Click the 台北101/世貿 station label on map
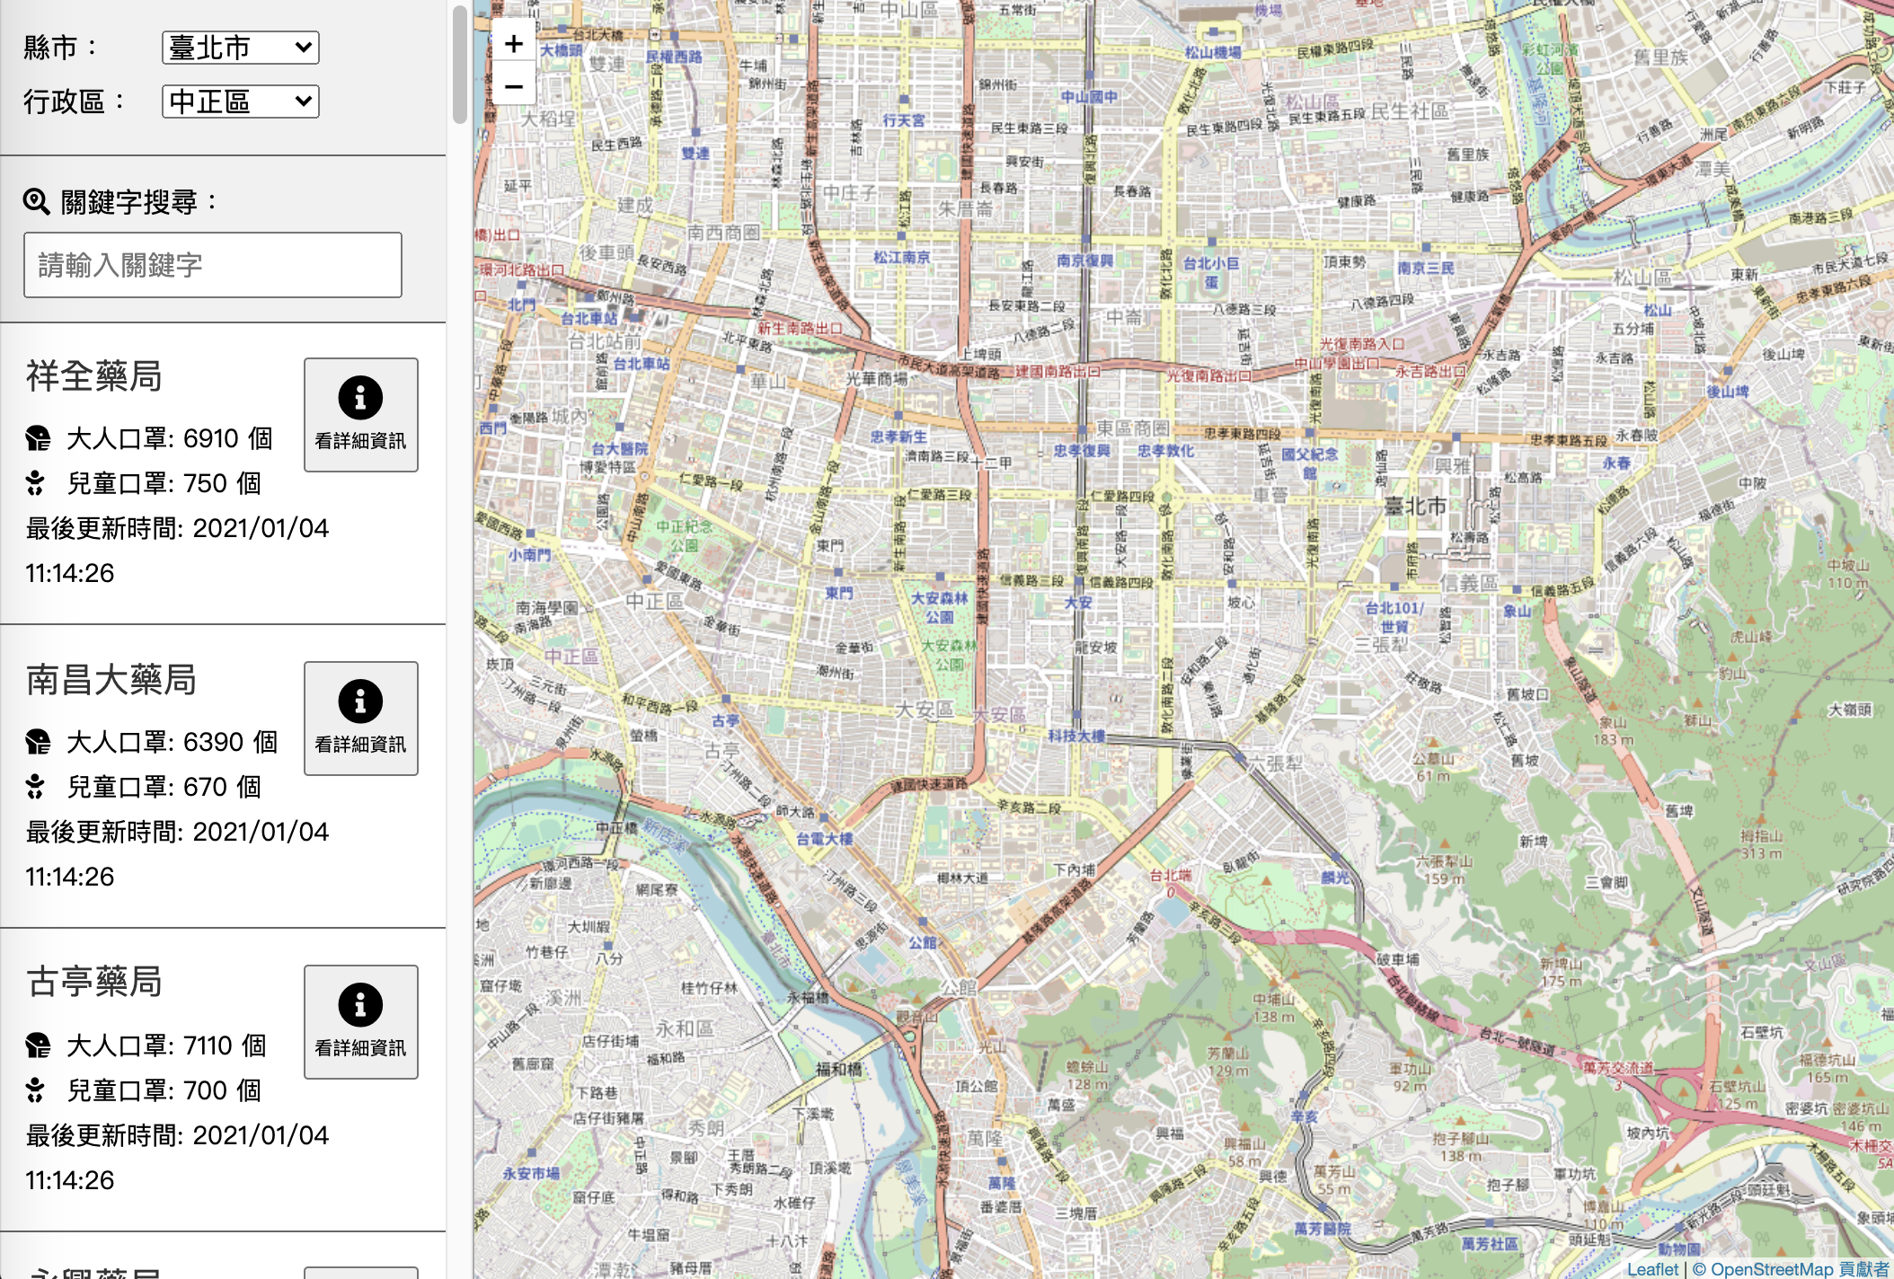Screen dimensions: 1894x1279 (x=1394, y=617)
